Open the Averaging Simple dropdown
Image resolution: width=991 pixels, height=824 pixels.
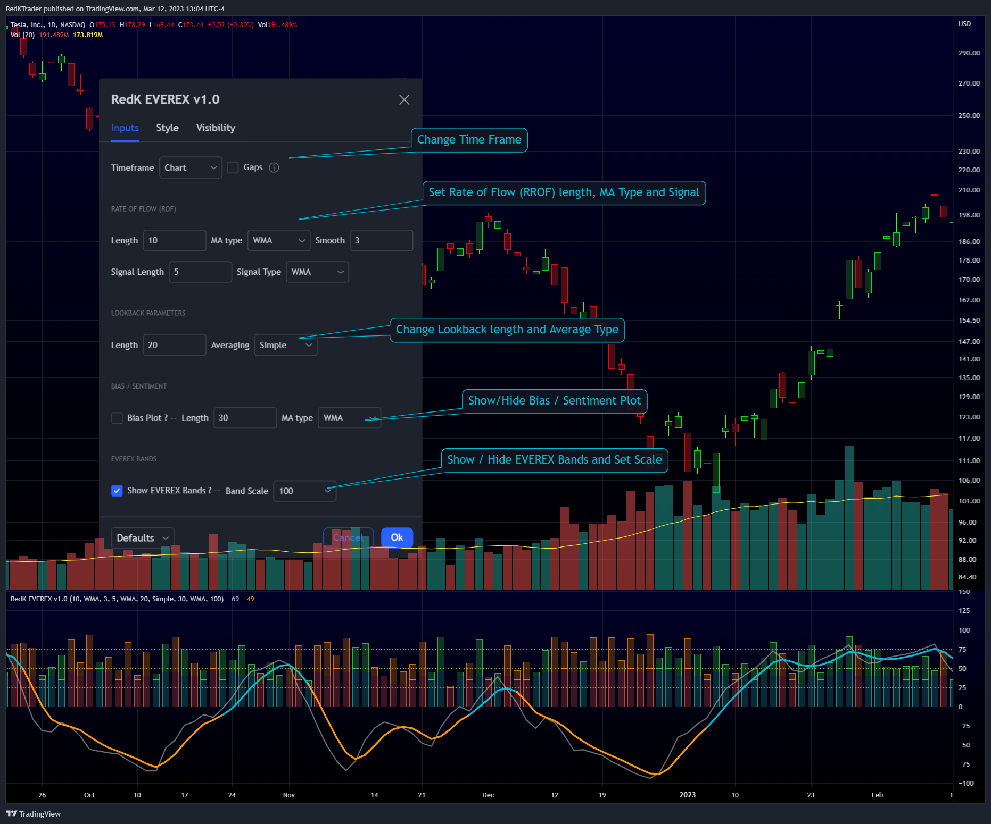(286, 345)
